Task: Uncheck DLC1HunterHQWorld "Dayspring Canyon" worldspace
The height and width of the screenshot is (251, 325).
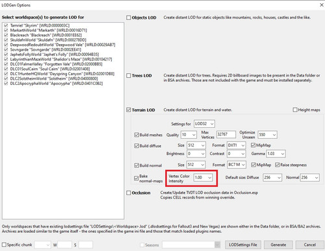Action: [6, 74]
